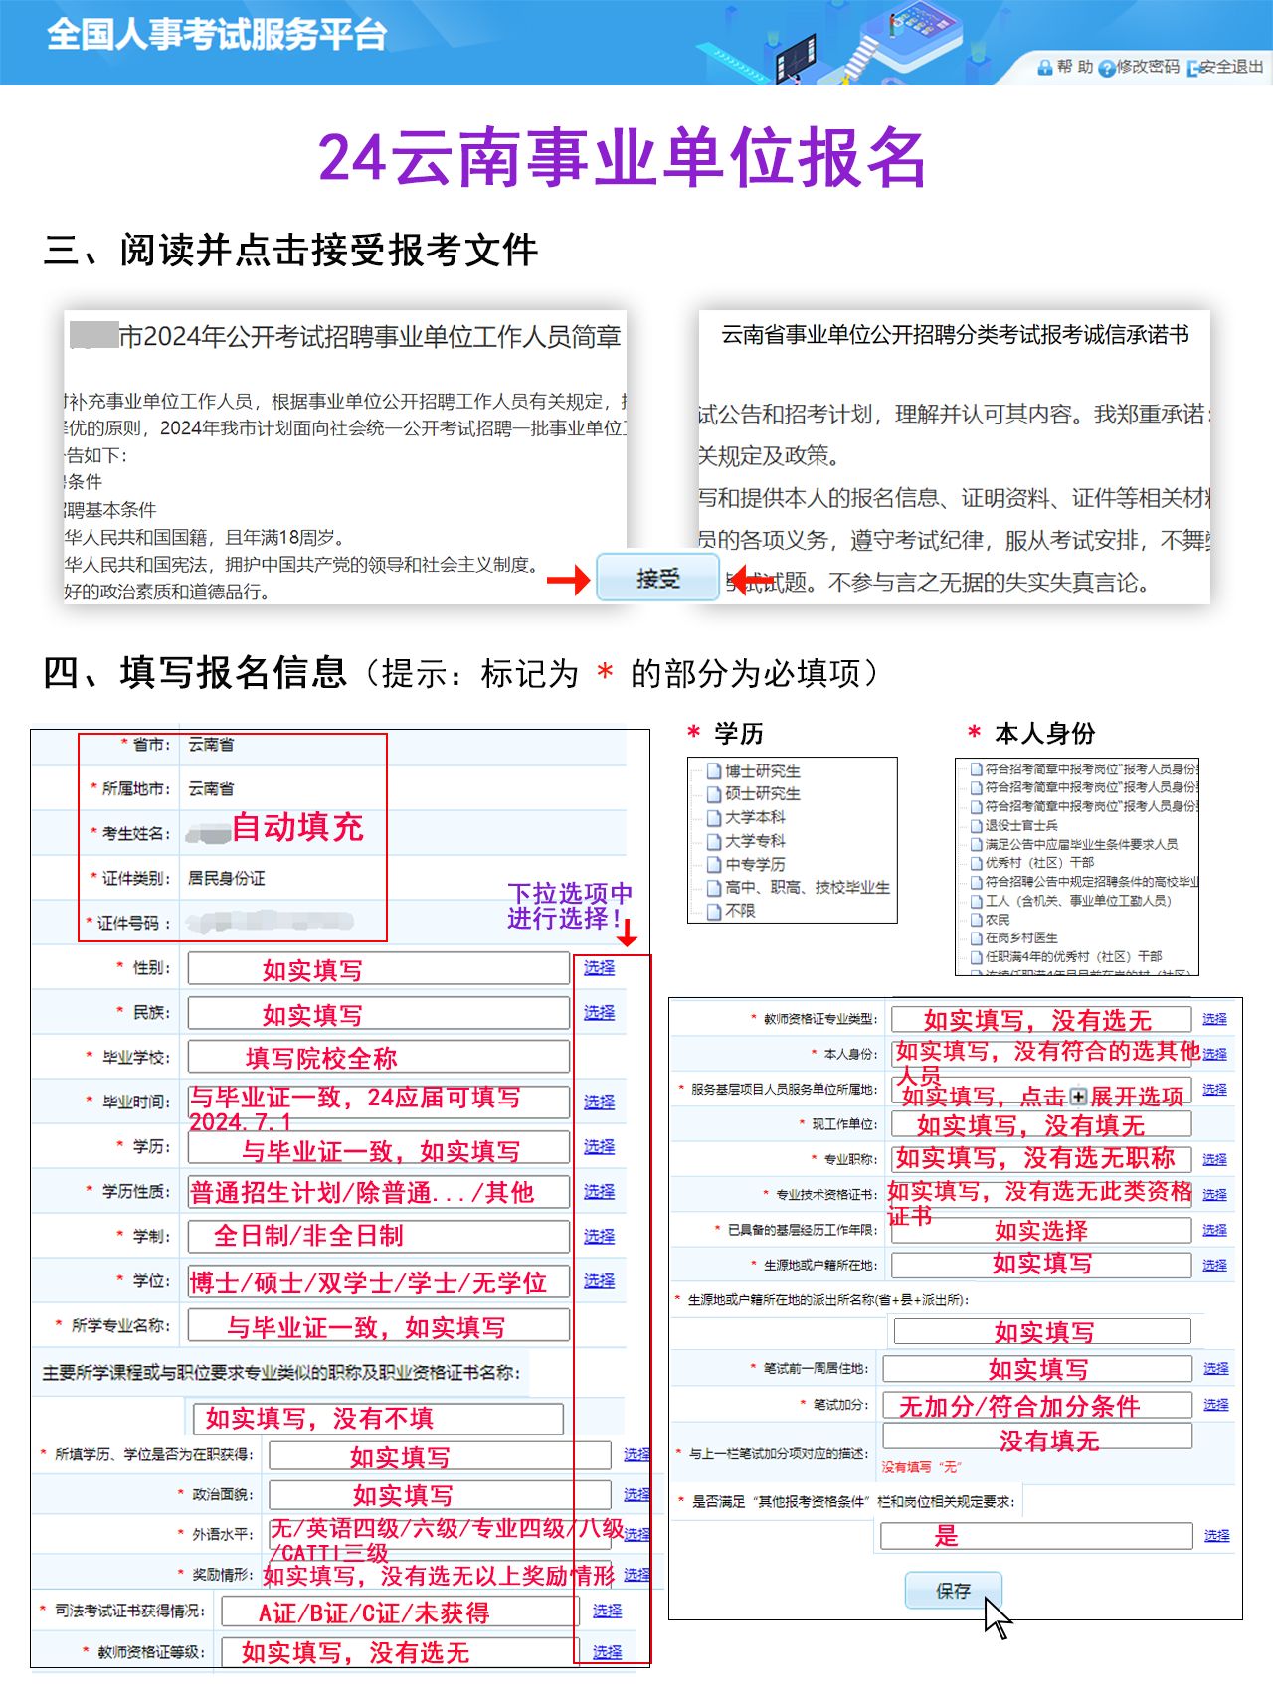
Task: Click the 市2024年公开考试招聘事业单位工作人员简章 title
Action: [x=370, y=337]
